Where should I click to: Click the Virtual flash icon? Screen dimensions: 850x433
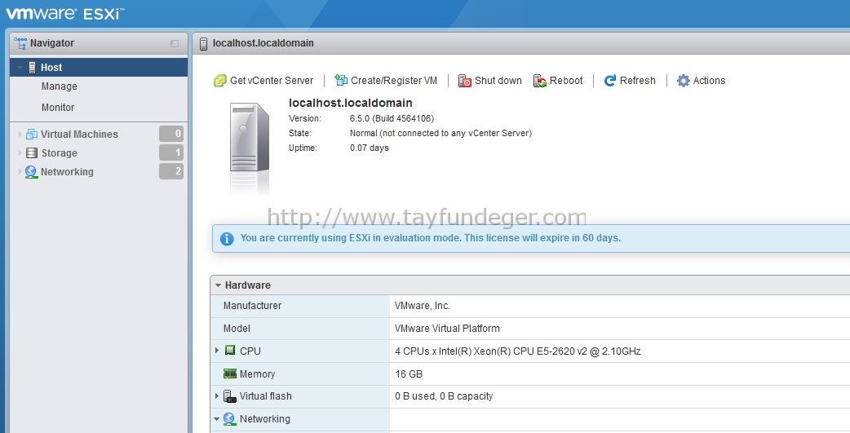tap(230, 396)
